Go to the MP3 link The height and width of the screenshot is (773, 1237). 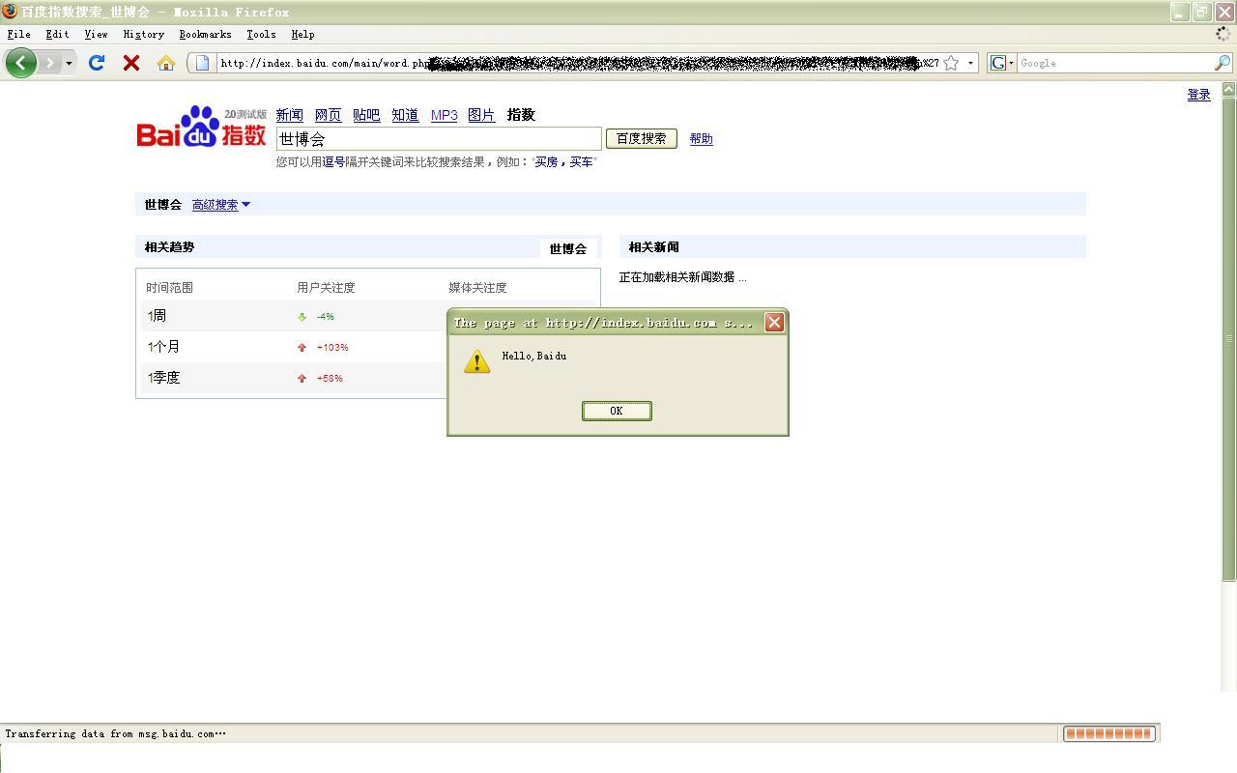(444, 115)
